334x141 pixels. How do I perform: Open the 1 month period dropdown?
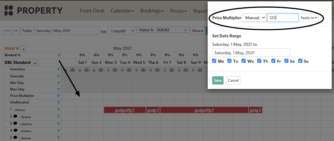click(122, 31)
